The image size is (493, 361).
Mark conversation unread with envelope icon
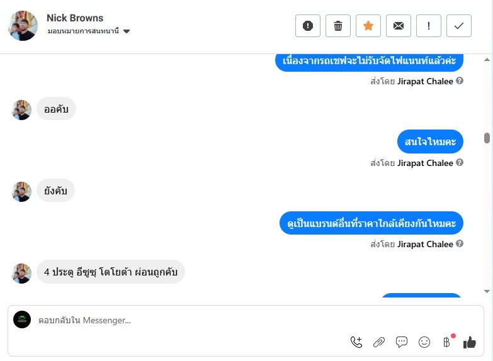click(x=399, y=26)
